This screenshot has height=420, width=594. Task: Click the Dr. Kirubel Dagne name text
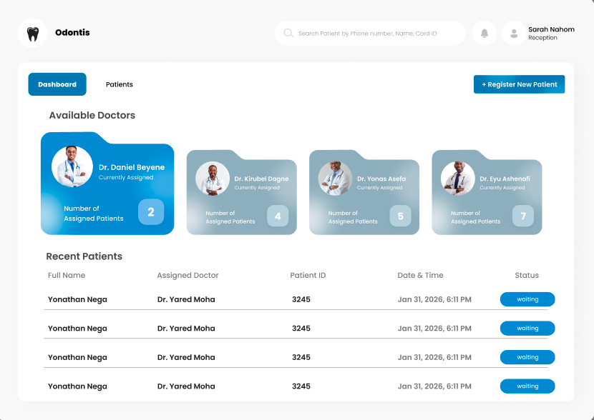pos(261,179)
